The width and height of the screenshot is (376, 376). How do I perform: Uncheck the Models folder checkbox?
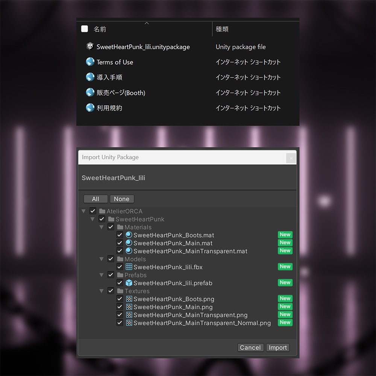[x=111, y=259]
